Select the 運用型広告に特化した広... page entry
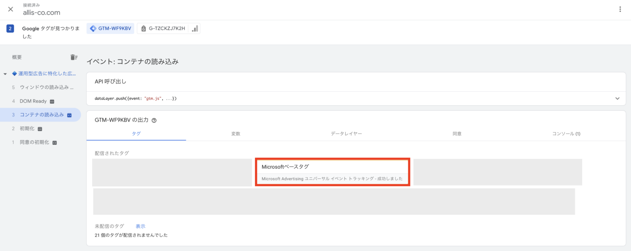The image size is (631, 251). point(44,74)
